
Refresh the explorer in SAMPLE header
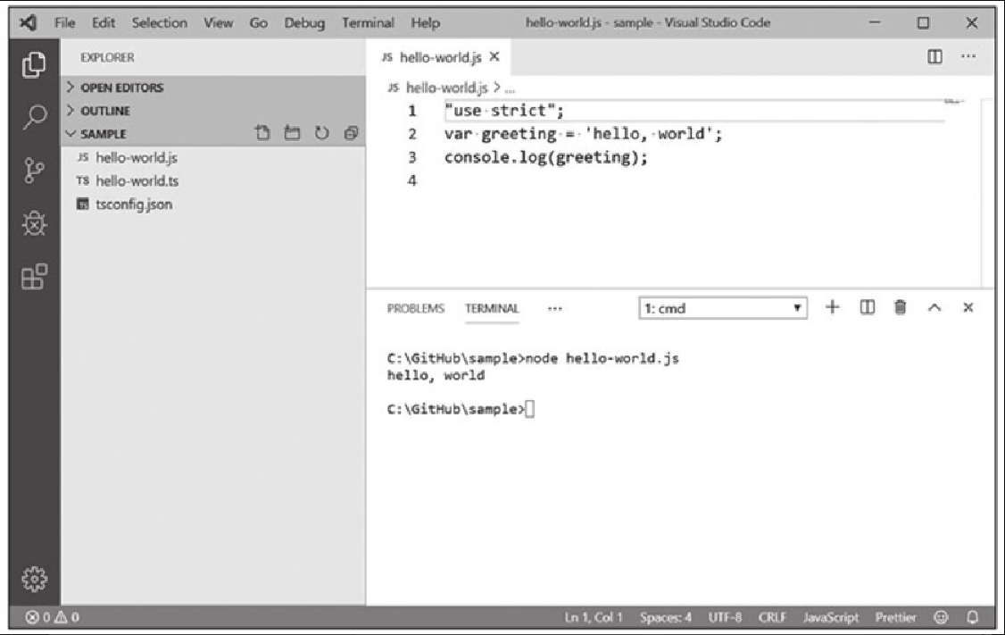(321, 133)
